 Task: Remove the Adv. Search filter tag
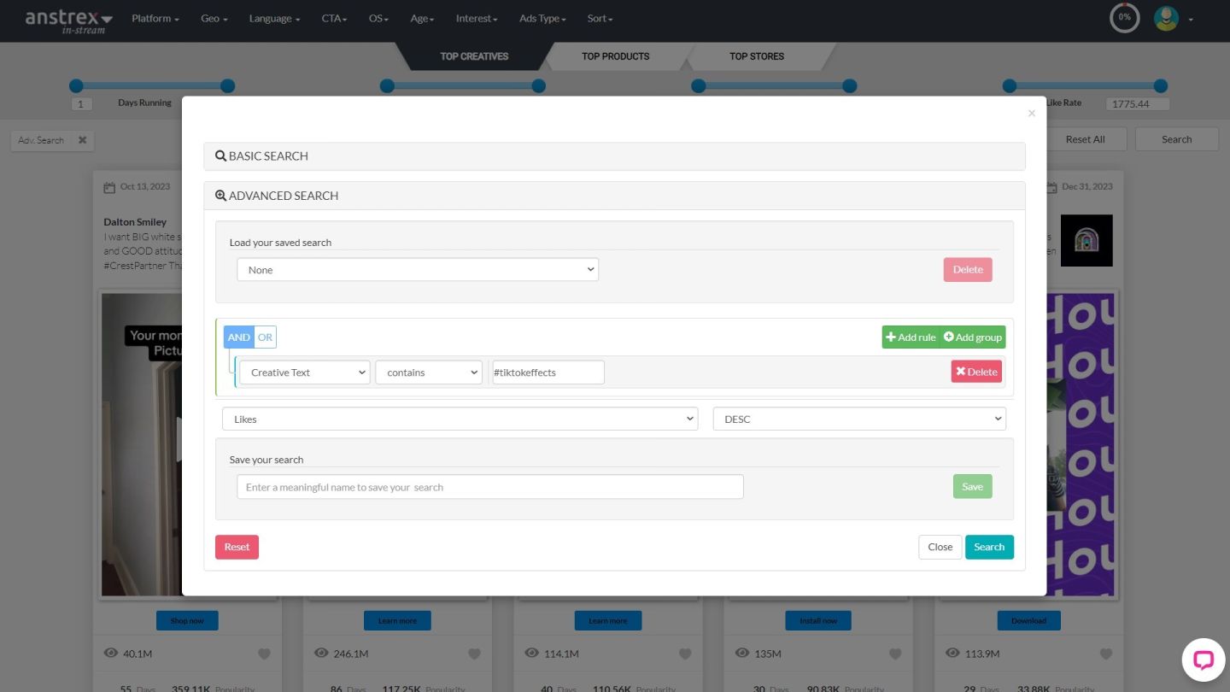(83, 140)
